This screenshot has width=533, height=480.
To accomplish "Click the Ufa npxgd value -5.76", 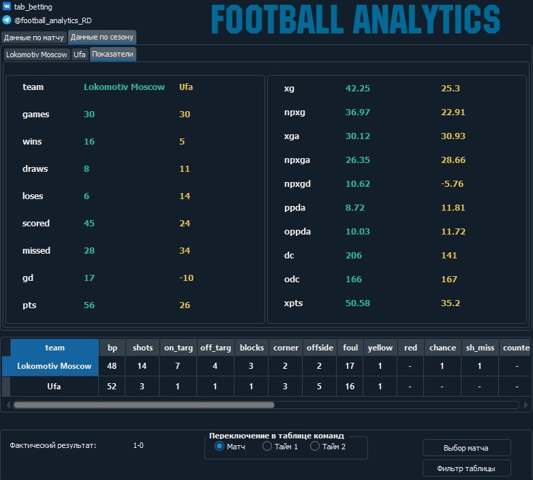I will pyautogui.click(x=452, y=183).
